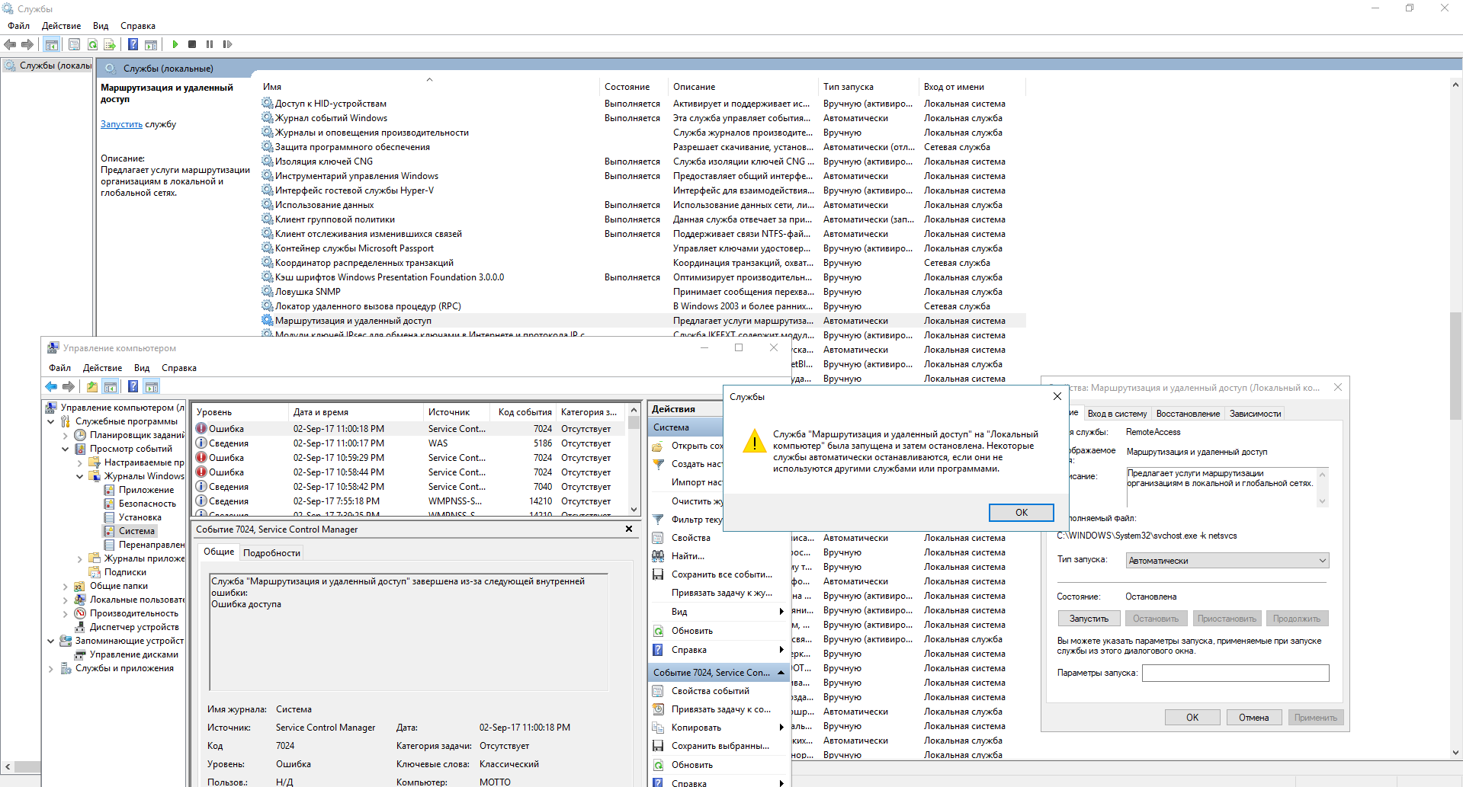Click the blue Back arrow in Computer Management toolbar
Image resolution: width=1463 pixels, height=787 pixels.
(51, 386)
